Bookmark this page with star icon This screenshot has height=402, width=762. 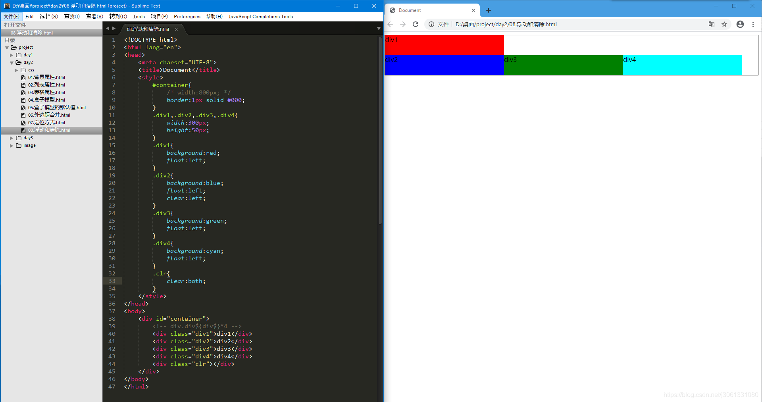pyautogui.click(x=724, y=24)
